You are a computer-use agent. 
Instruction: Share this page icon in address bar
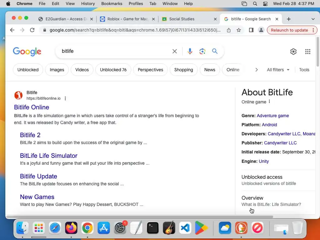coord(229,30)
